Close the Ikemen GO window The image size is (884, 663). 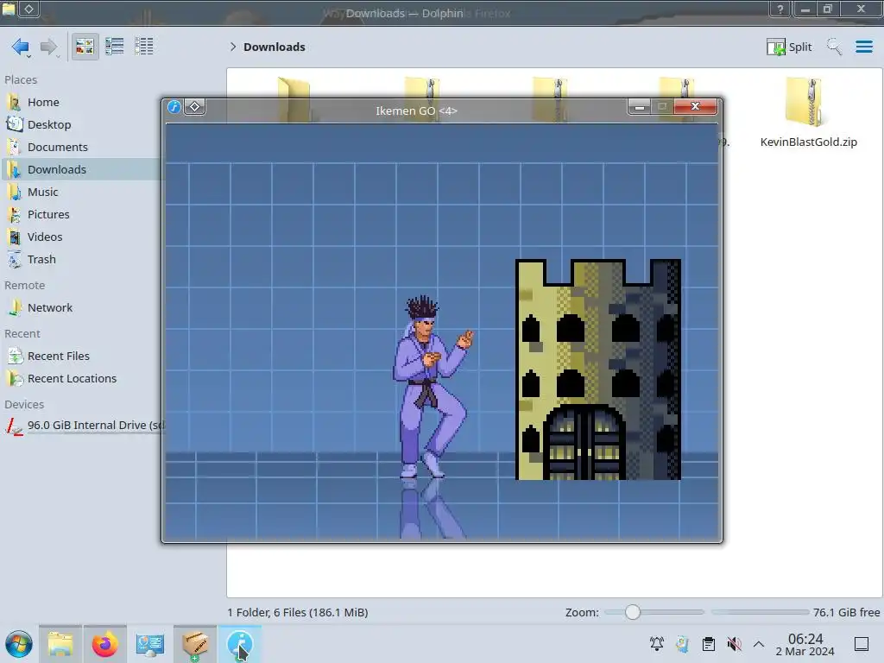pos(696,106)
